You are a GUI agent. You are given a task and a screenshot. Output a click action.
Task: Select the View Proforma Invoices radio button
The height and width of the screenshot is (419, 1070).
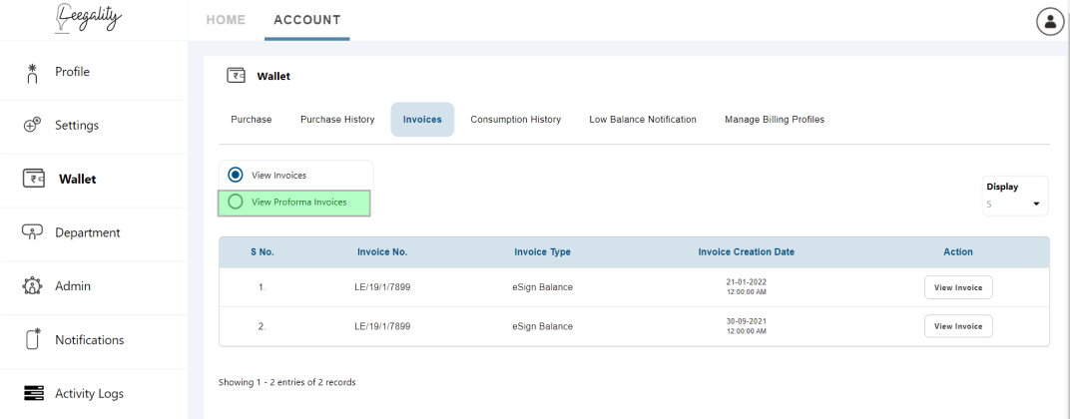[236, 202]
